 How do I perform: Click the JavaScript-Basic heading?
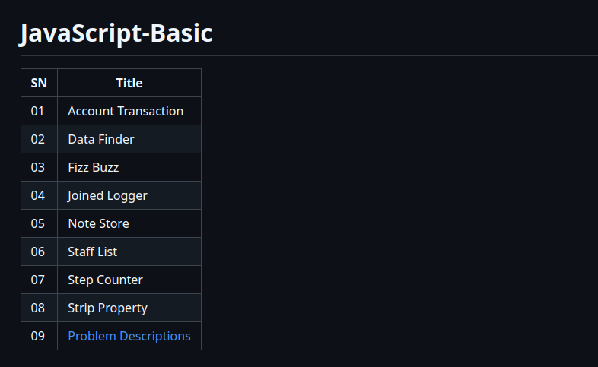116,33
